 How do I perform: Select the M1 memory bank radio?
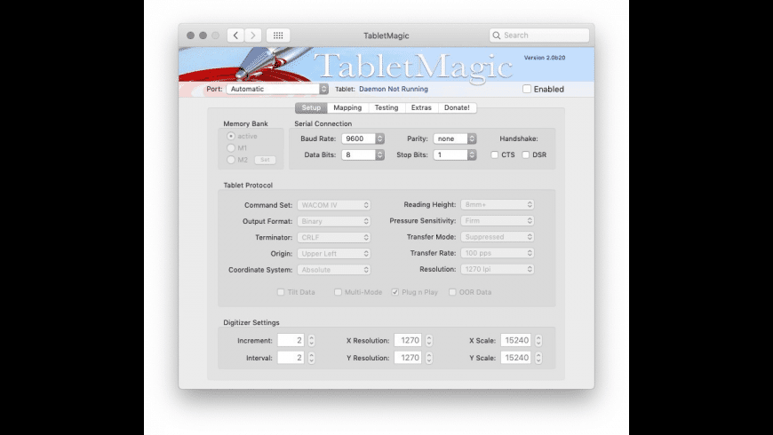click(x=231, y=147)
